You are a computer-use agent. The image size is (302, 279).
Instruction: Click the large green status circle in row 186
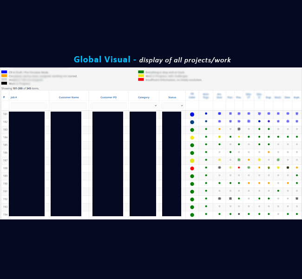[x=192, y=153]
